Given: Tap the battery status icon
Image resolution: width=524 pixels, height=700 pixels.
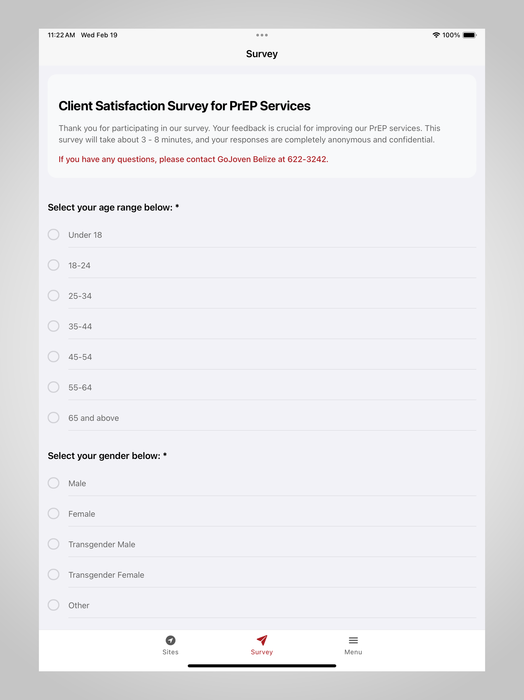Looking at the screenshot, I should (x=470, y=35).
